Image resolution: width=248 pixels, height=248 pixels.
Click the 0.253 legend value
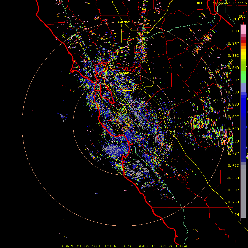[233, 202]
